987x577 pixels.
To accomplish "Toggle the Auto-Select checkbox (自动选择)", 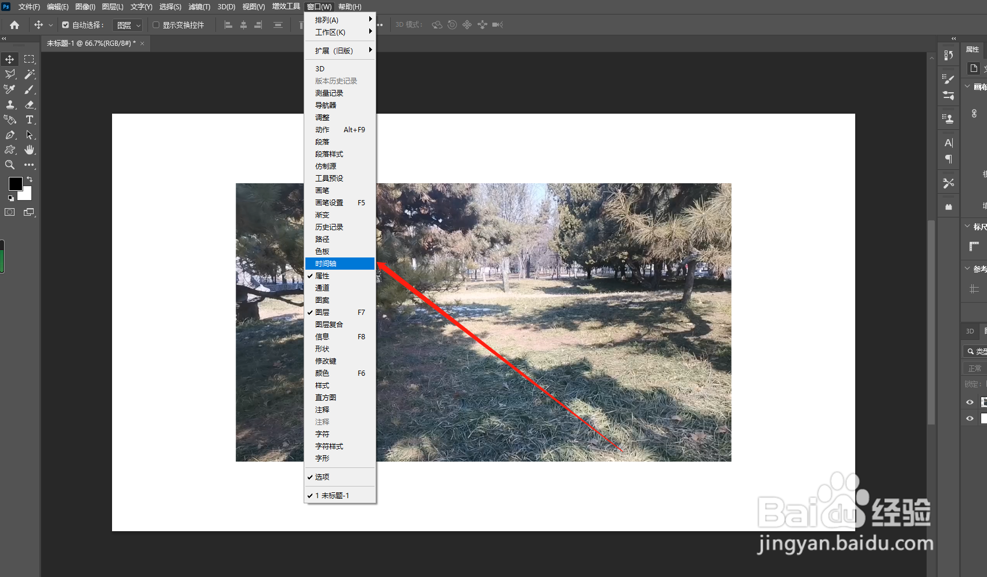I will (66, 25).
